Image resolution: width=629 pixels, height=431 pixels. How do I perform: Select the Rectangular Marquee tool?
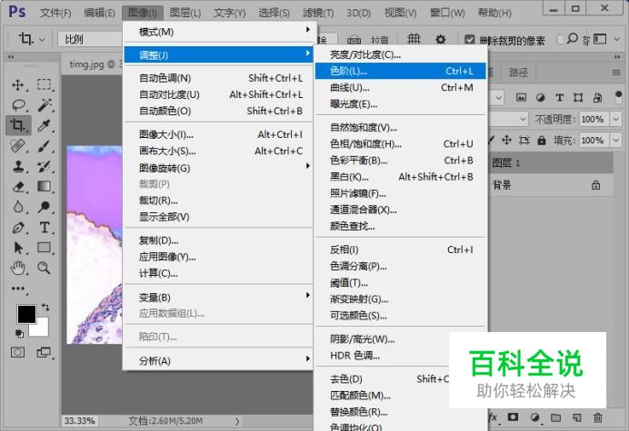tap(45, 85)
